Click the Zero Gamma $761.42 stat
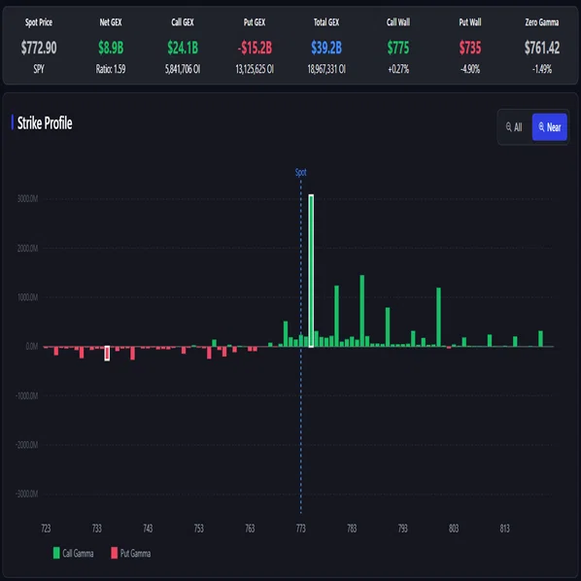 click(x=542, y=46)
